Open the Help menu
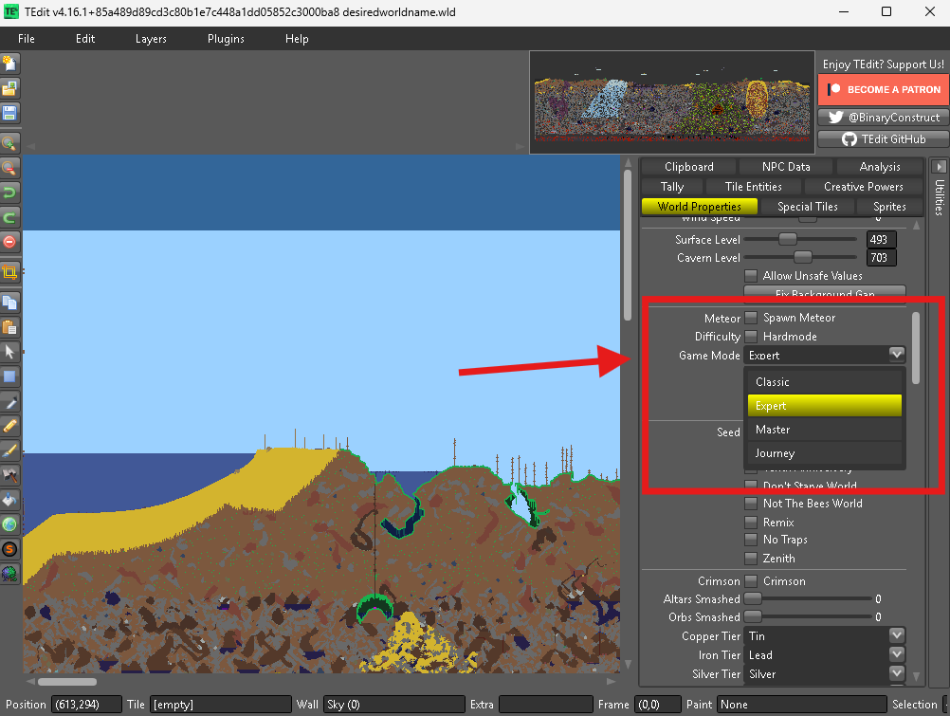This screenshot has width=950, height=716. pos(297,39)
